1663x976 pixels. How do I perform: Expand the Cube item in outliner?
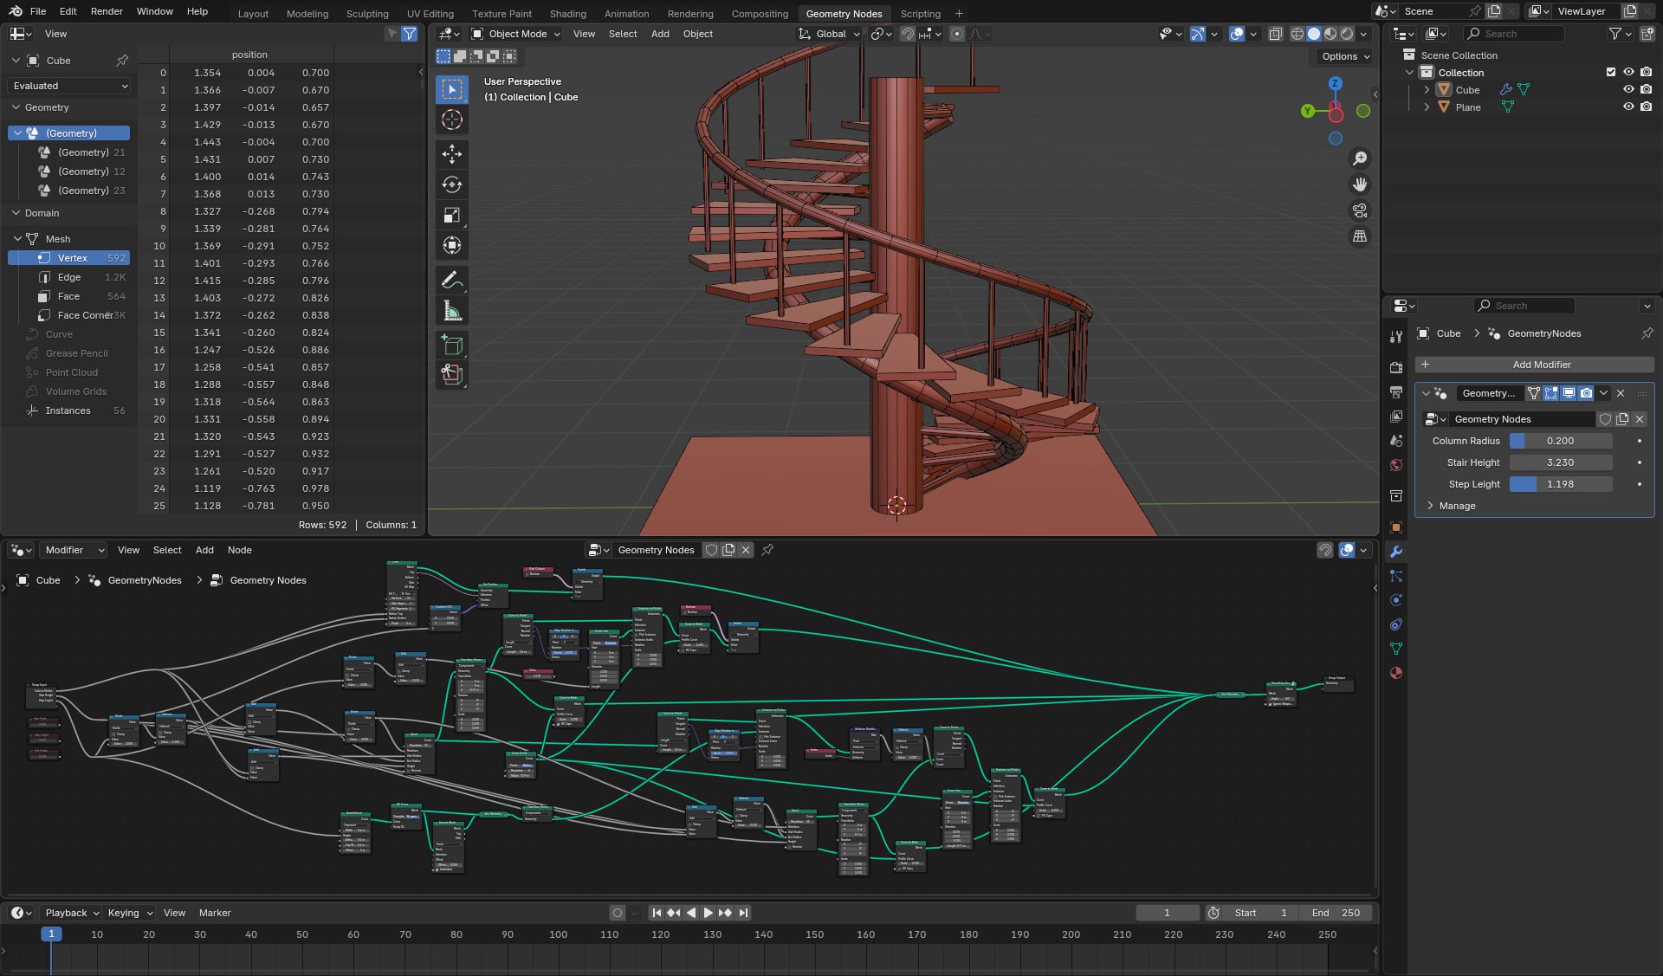pos(1427,90)
